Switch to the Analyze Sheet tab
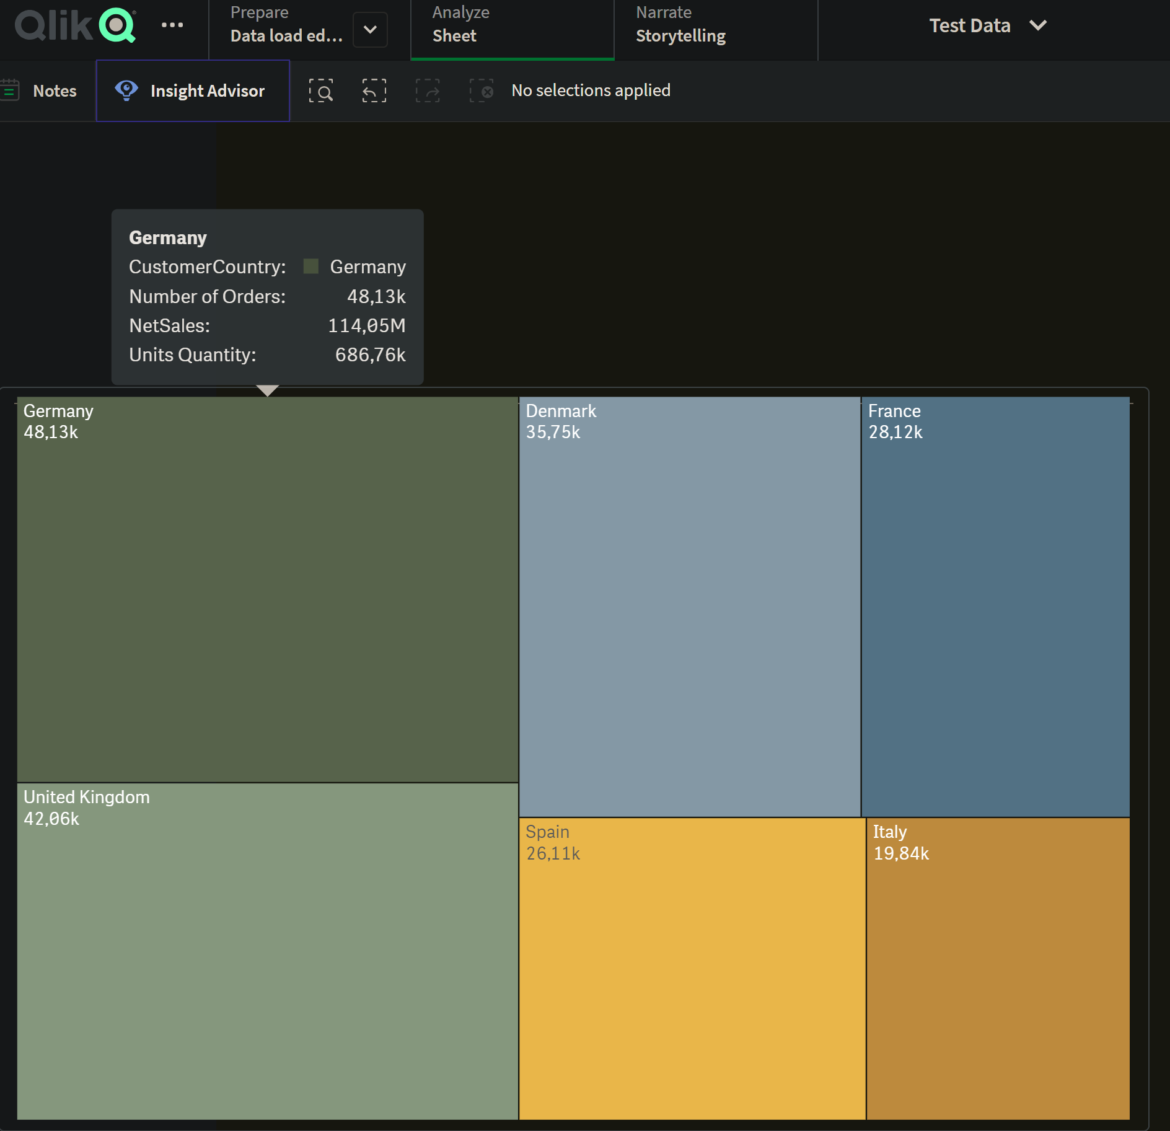1170x1131 pixels. (x=512, y=25)
